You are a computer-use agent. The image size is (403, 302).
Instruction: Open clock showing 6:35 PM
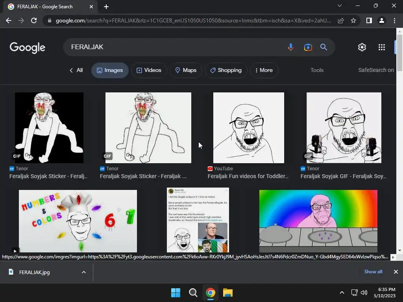pyautogui.click(x=385, y=293)
